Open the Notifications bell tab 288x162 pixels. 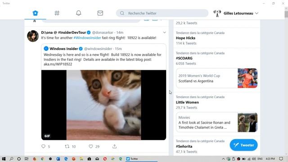click(79, 13)
